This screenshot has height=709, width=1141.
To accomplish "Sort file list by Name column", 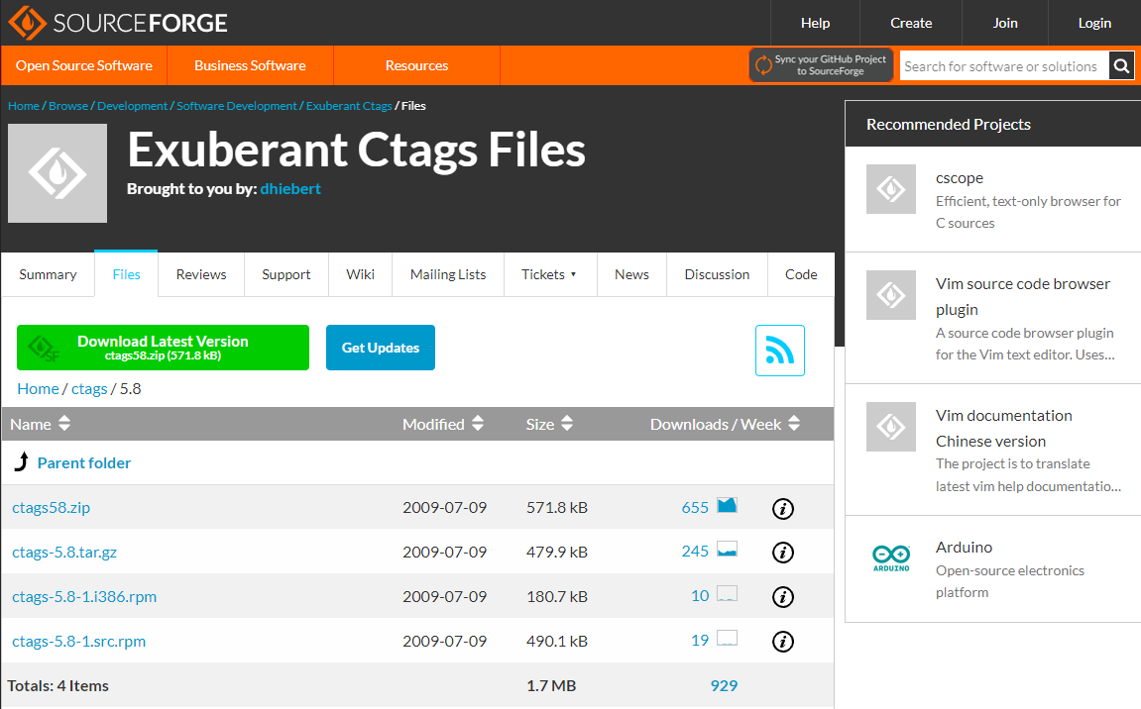I will [x=41, y=424].
